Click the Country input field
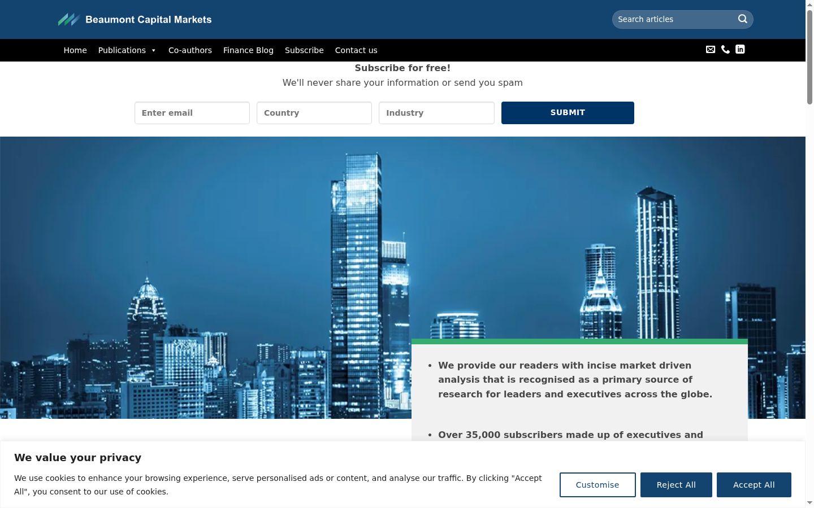 pyautogui.click(x=314, y=113)
